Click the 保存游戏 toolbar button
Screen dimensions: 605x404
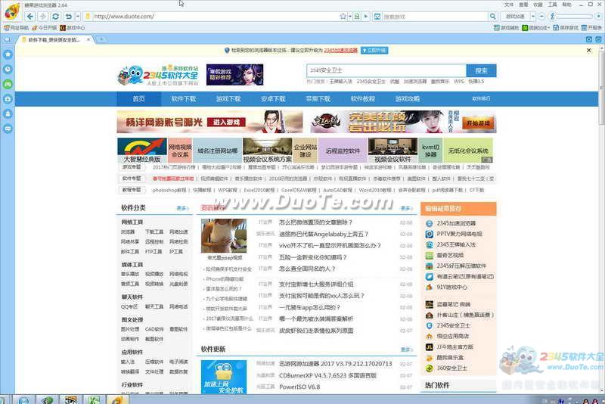(566, 28)
